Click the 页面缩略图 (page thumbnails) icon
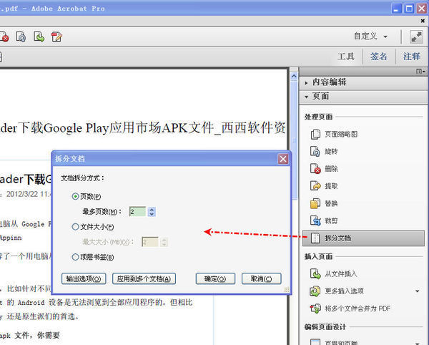 pos(316,134)
